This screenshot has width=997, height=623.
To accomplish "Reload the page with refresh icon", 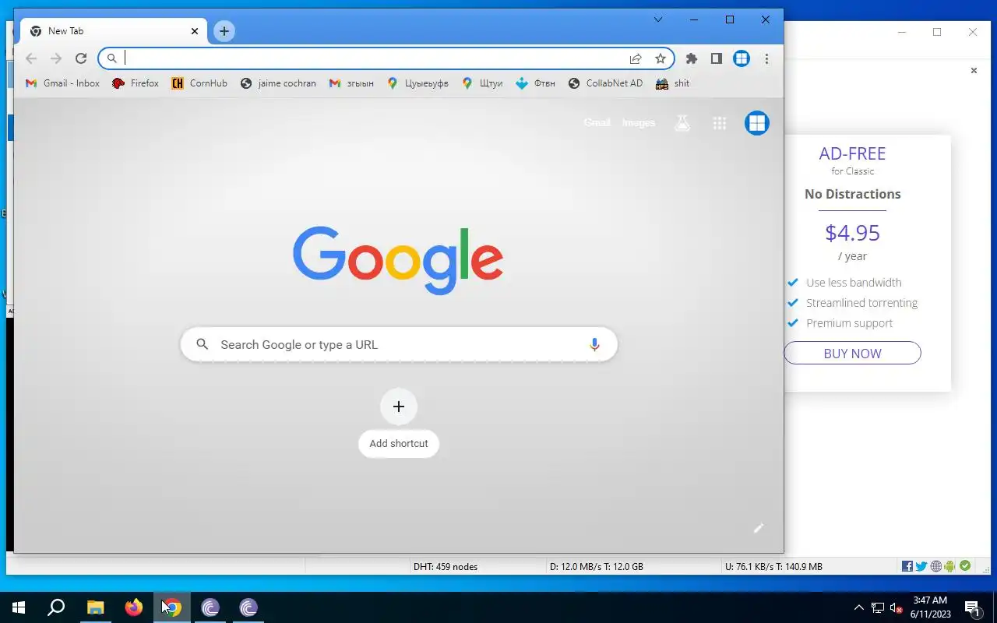I will click(81, 58).
